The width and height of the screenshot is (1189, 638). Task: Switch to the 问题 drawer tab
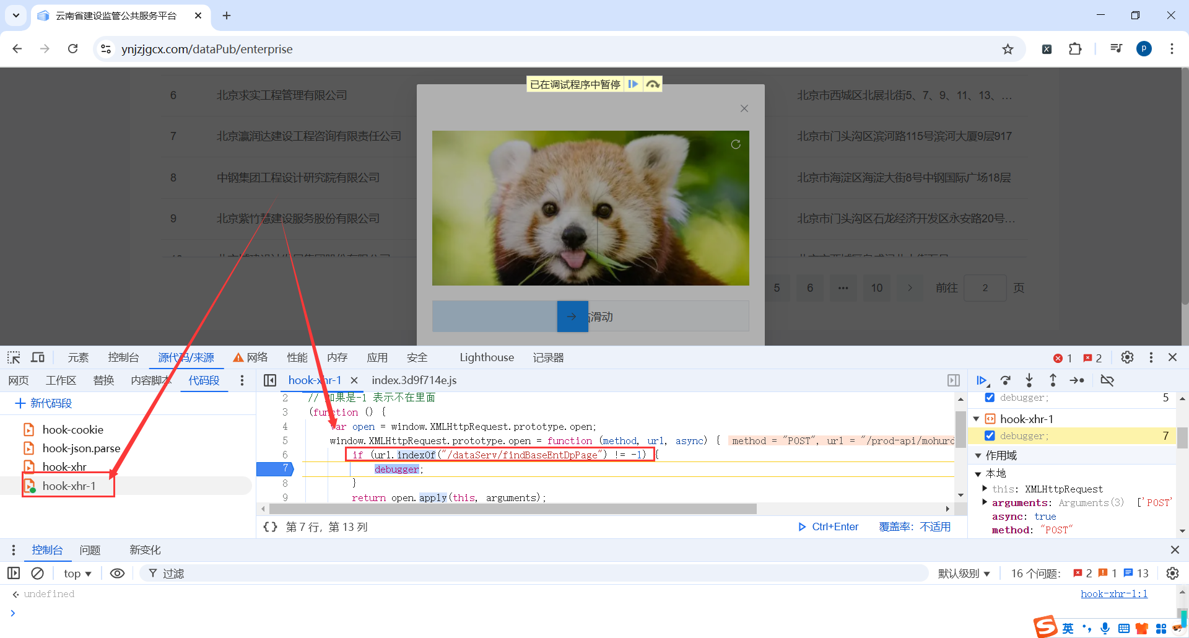pos(90,550)
